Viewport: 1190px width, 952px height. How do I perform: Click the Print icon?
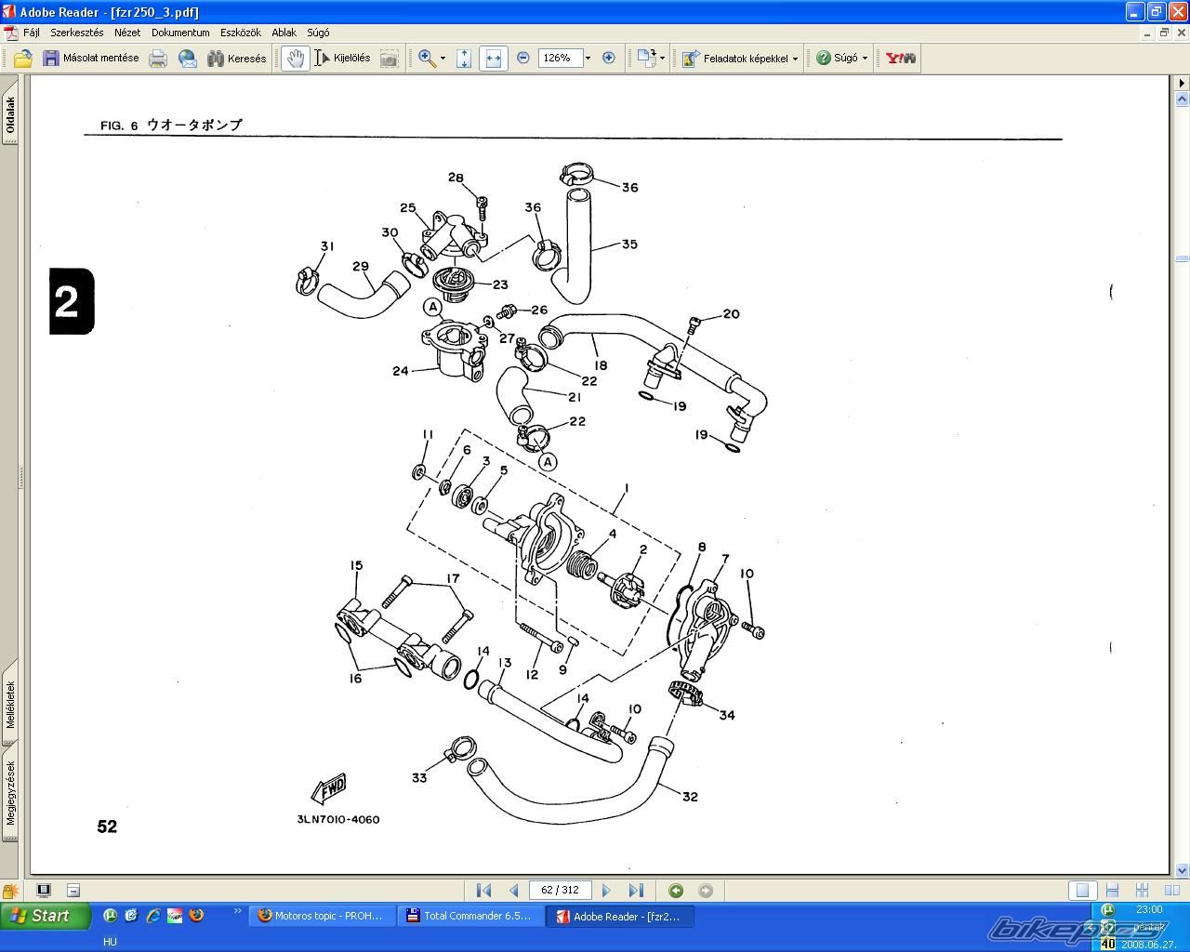(x=158, y=58)
